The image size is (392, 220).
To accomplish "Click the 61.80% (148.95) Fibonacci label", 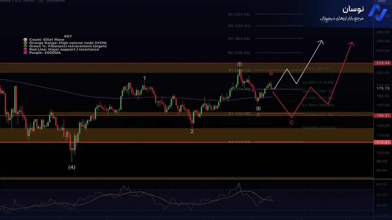I will tap(318, 105).
